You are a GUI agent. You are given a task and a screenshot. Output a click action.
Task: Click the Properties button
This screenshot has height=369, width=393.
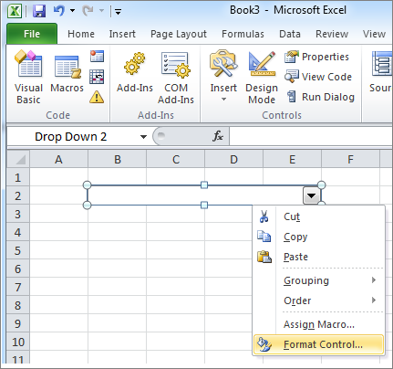[x=316, y=57]
